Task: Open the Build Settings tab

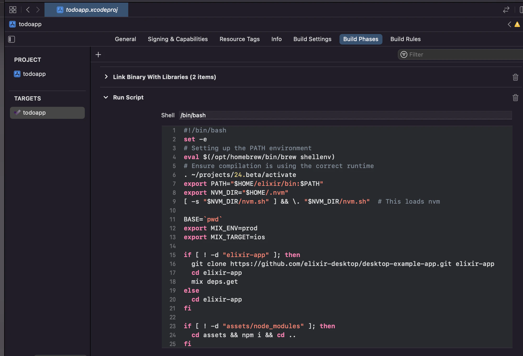Action: [x=312, y=39]
